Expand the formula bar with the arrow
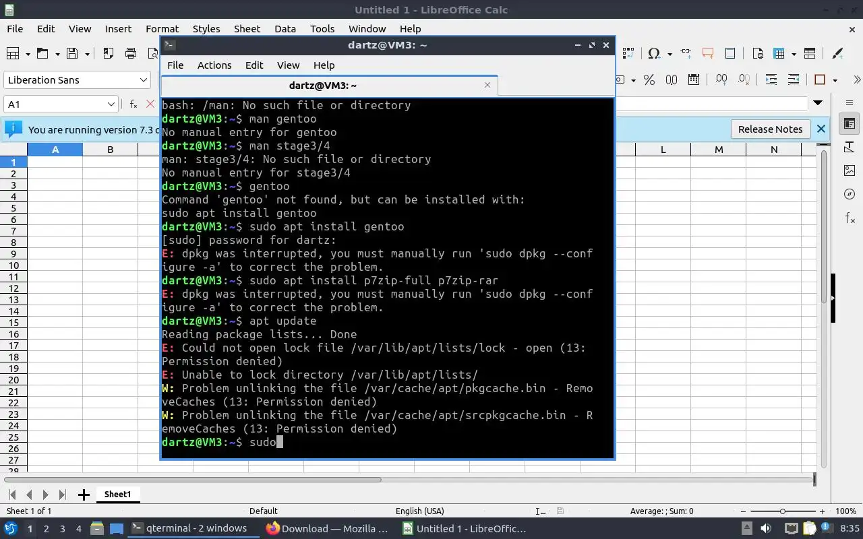The image size is (863, 539). 818,103
